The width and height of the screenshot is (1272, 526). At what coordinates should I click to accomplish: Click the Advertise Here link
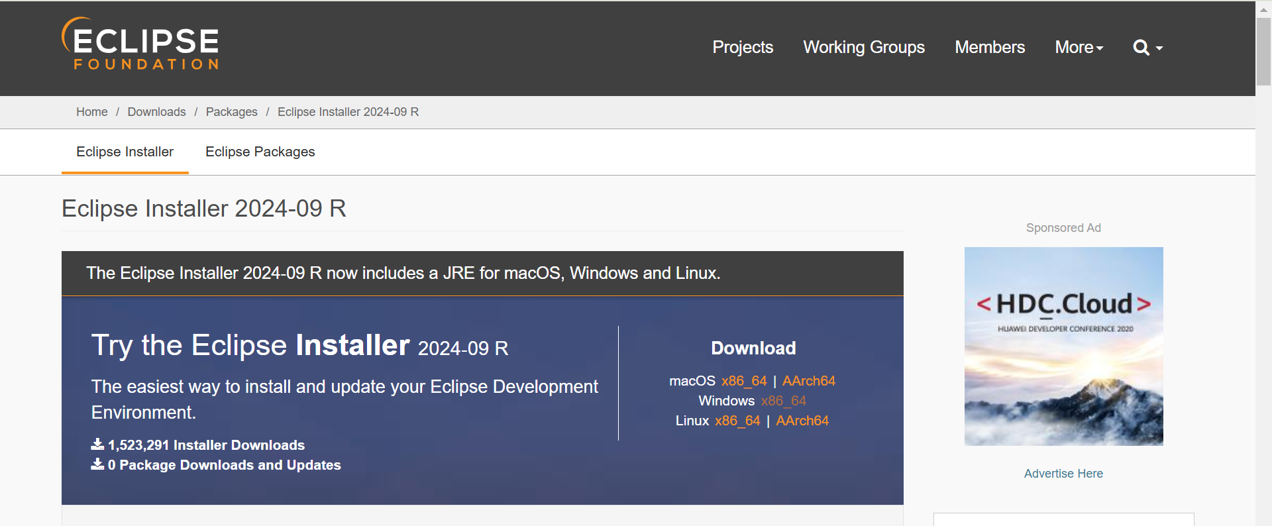(x=1063, y=474)
